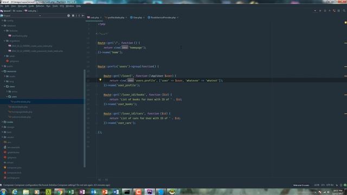Switch to the User.php editor tab
The width and height of the screenshot is (347, 195).
137,17
